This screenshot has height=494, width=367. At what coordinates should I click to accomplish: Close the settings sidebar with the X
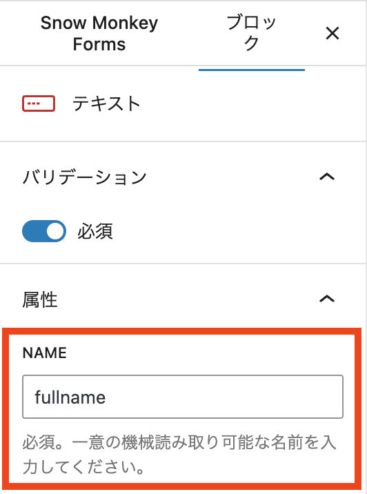(x=333, y=33)
